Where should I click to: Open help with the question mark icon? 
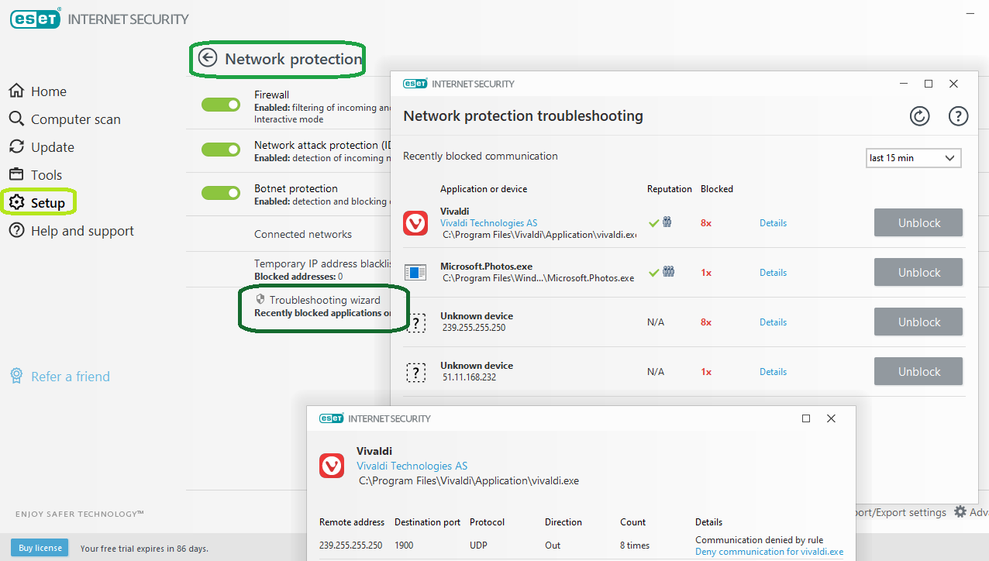(x=959, y=116)
